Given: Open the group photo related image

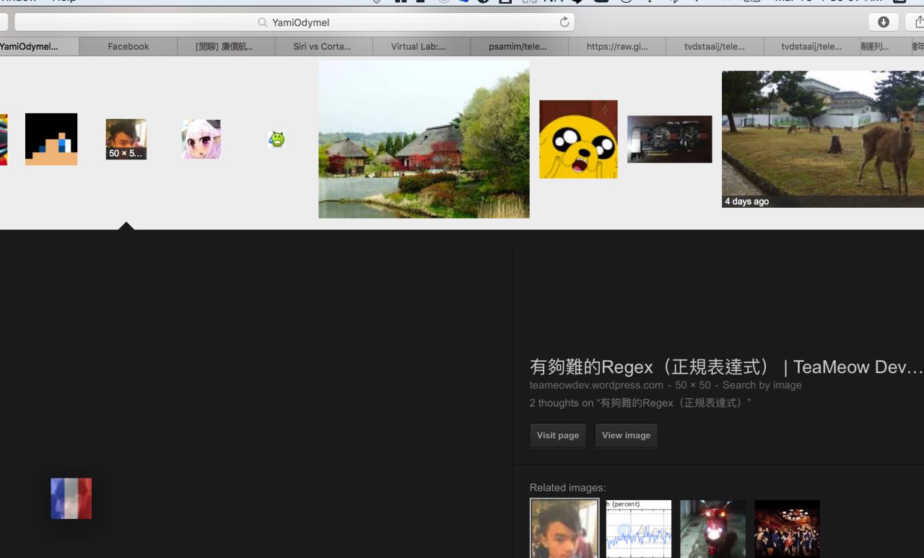Looking at the screenshot, I should click(787, 528).
